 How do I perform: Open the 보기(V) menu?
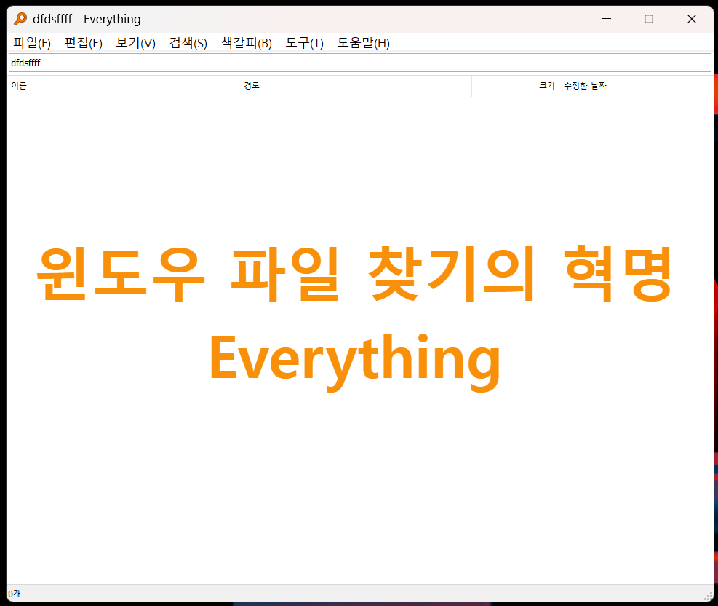pyautogui.click(x=135, y=43)
